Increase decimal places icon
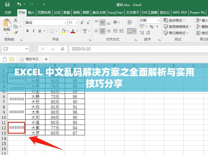208x155 pixels. pos(142,33)
